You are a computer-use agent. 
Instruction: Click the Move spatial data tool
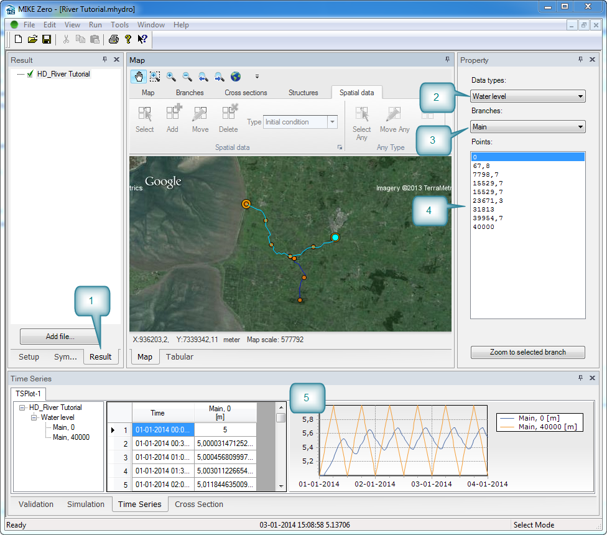[x=200, y=119]
